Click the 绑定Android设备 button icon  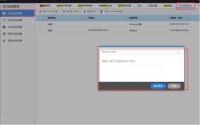click(x=40, y=12)
